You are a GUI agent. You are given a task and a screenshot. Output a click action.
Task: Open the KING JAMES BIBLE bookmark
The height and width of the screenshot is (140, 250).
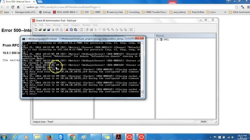66,12
